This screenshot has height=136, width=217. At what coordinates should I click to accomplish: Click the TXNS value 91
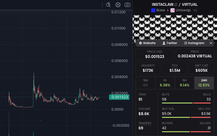point(140,99)
